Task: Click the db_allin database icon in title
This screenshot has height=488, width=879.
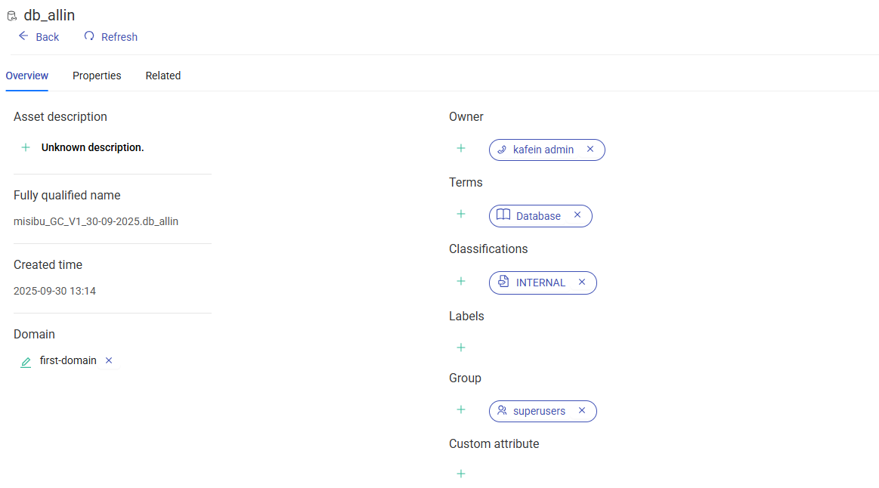Action: point(11,16)
